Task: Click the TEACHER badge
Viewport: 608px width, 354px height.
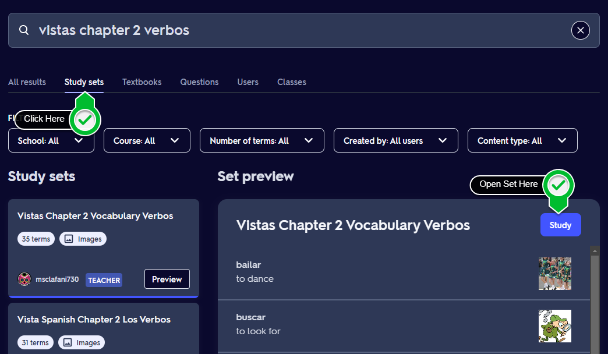Action: (x=104, y=280)
